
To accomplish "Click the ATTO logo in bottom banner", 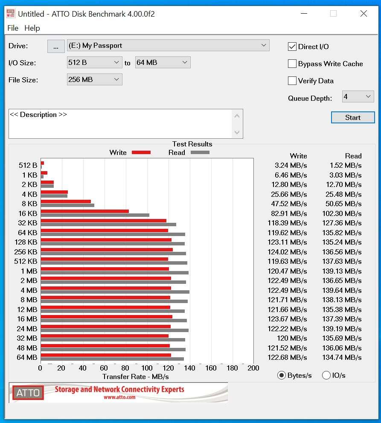I will [28, 393].
